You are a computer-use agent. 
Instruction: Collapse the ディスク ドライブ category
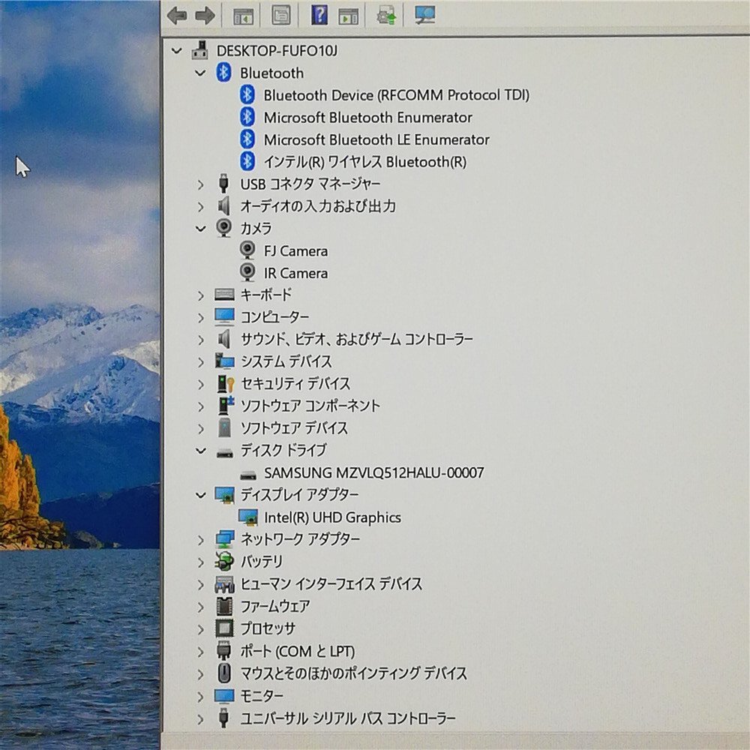point(201,451)
